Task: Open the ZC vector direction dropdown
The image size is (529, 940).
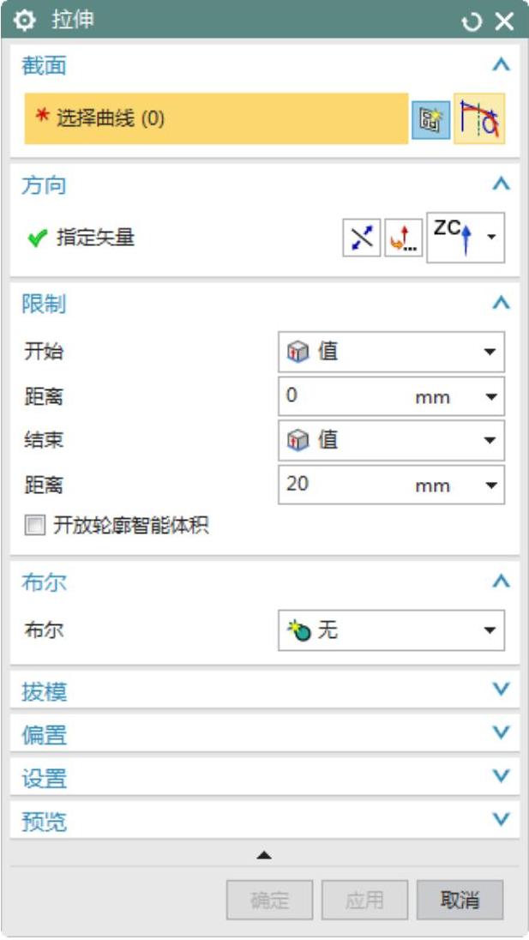Action: tap(491, 236)
